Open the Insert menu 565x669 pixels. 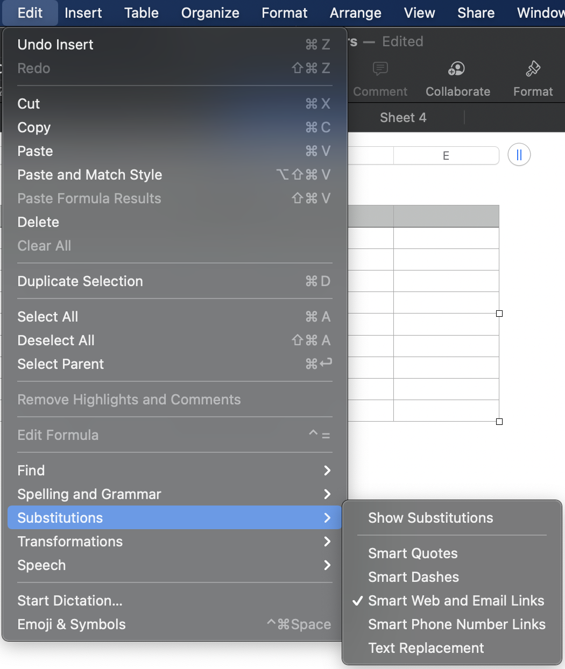pos(83,13)
